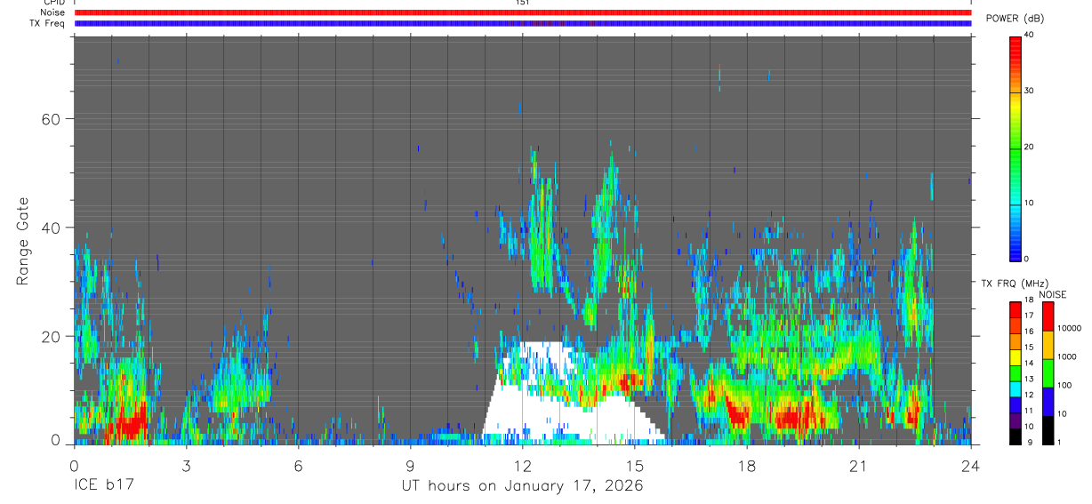Pick the green 13–14 MHz TX FRQ swatch
This screenshot has width=1092, height=504.
[1015, 372]
